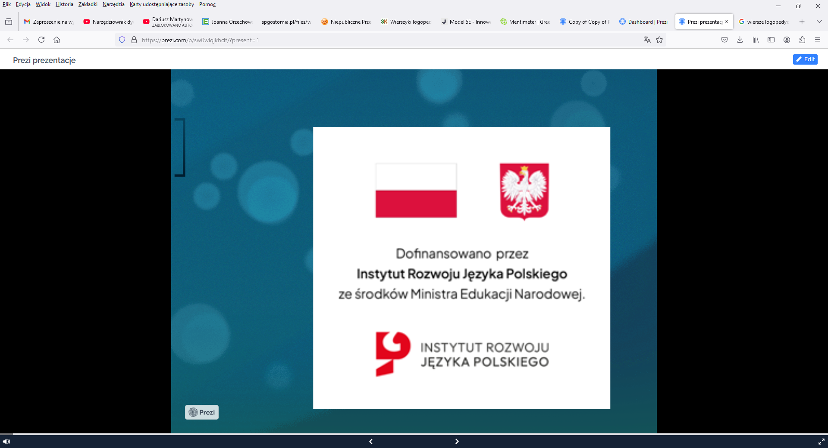
Task: Open the extensions puzzle icon
Action: click(802, 40)
